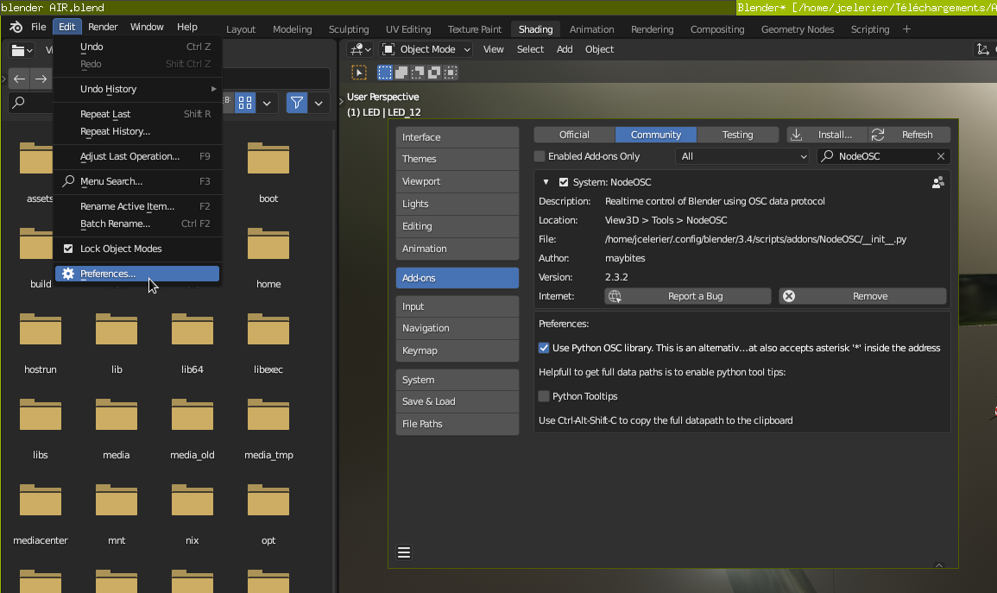Viewport: 997px width, 593px height.
Task: Open the Themes preferences section
Action: [x=457, y=159]
